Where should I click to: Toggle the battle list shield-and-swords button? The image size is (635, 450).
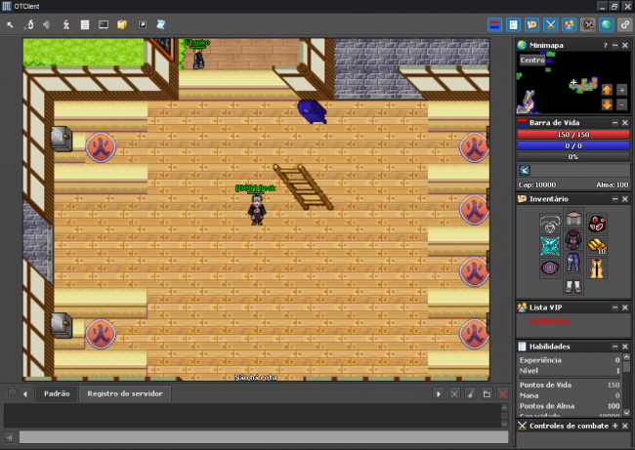tap(587, 25)
